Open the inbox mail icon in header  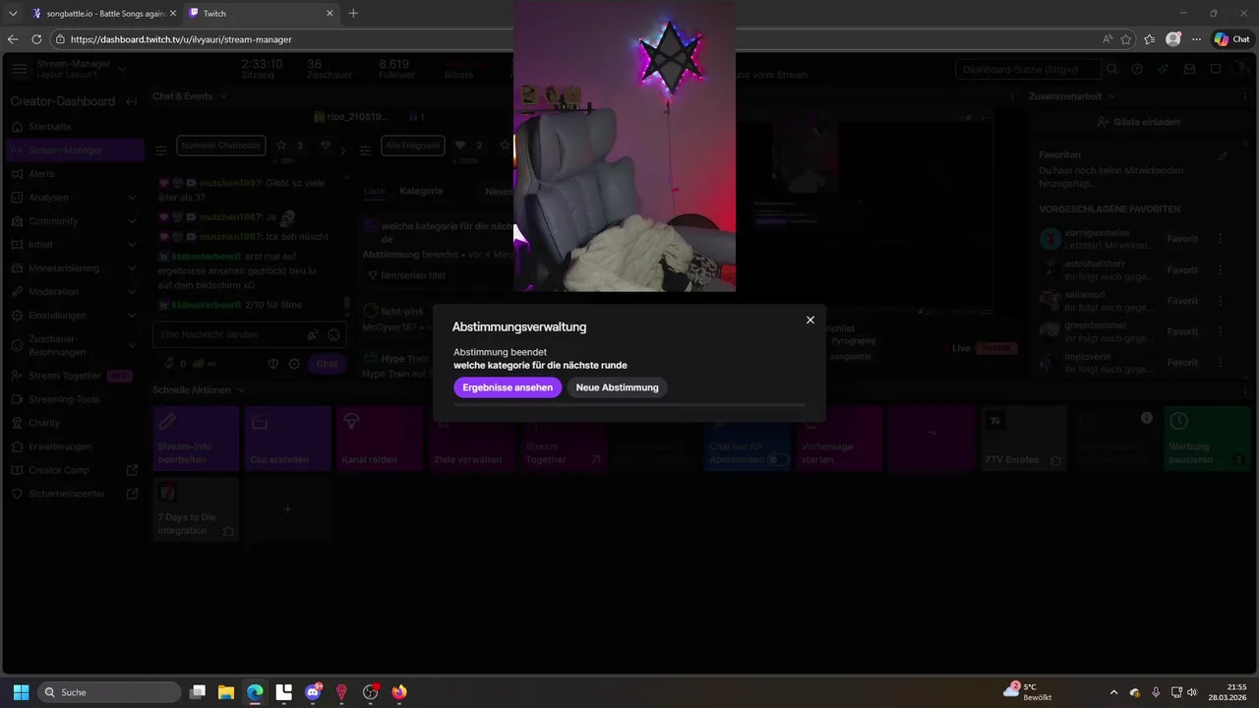[1189, 70]
